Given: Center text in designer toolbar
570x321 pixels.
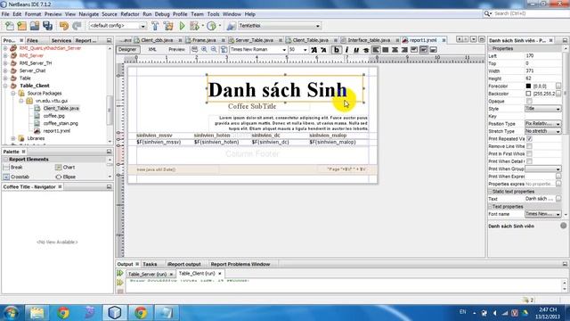Looking at the screenshot, I should tap(395, 50).
